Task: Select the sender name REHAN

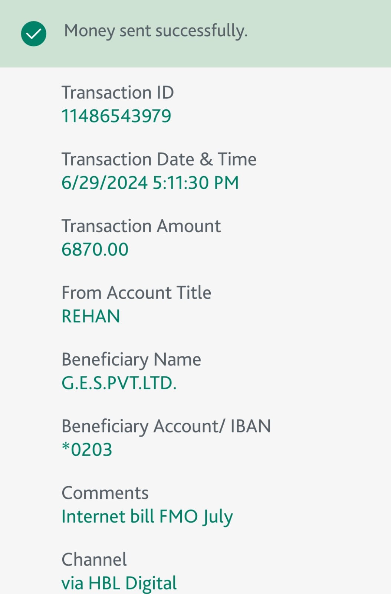Action: pos(91,316)
